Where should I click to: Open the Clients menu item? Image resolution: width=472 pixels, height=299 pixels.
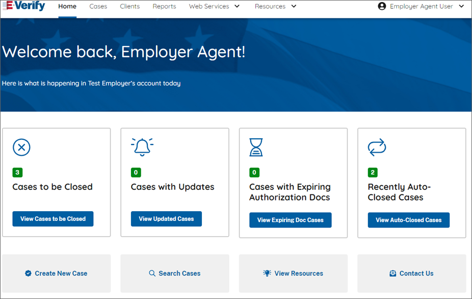[x=130, y=6]
